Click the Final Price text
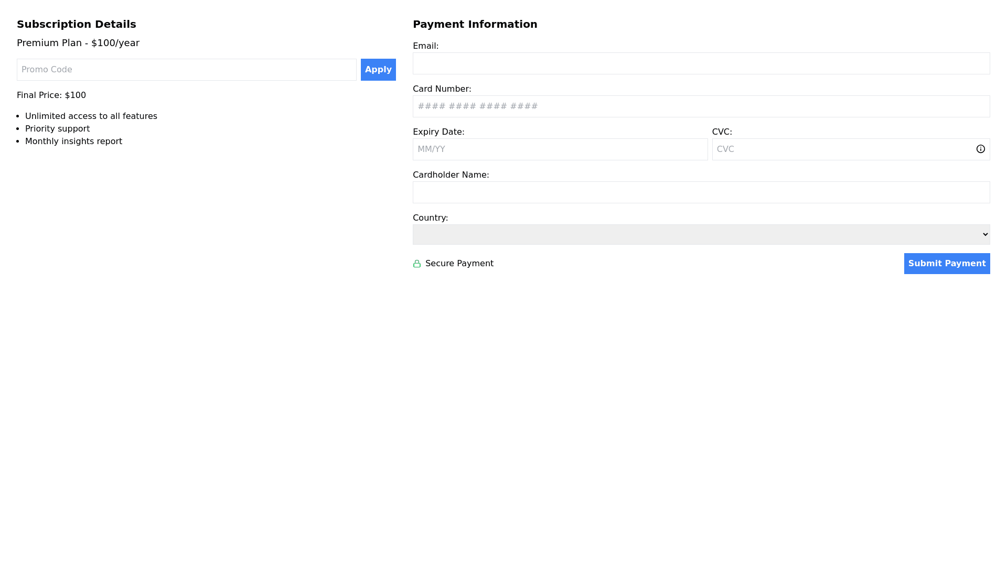The width and height of the screenshot is (1007, 566). [x=51, y=95]
